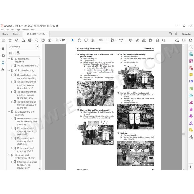Collapse the 50 Disassembly and assembly bookmark
Image resolution: width=194 pixels, height=194 pixels.
pos(9,112)
